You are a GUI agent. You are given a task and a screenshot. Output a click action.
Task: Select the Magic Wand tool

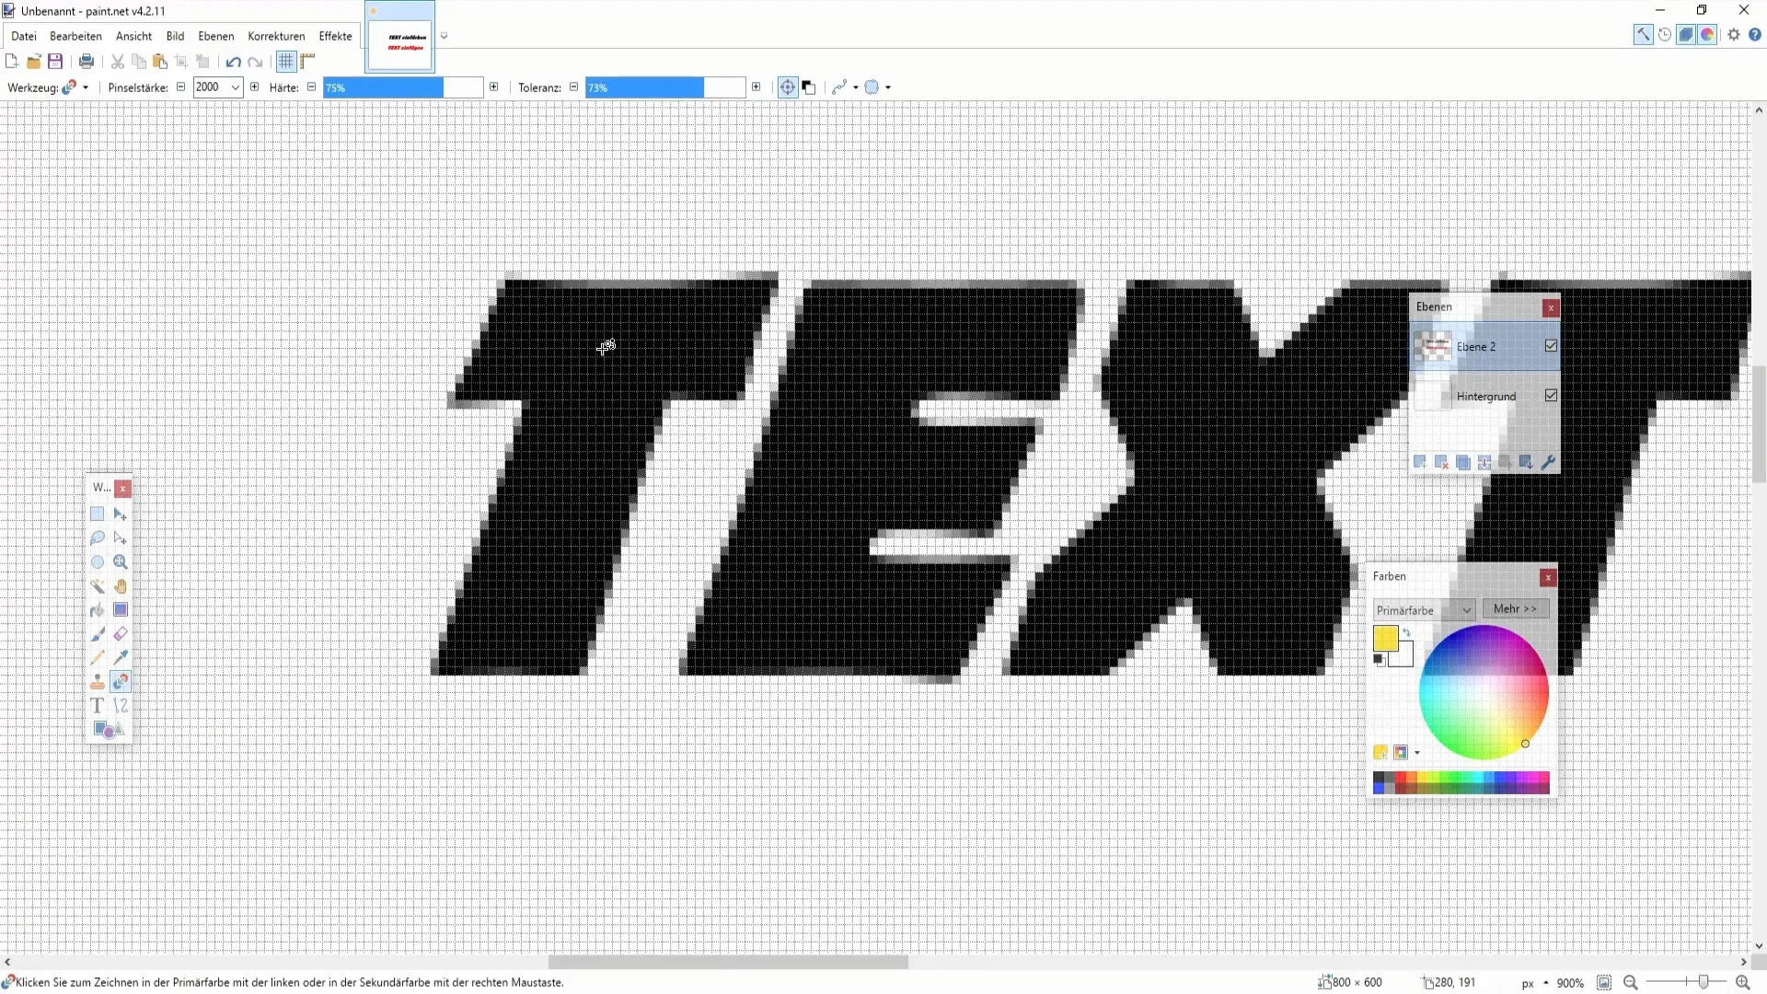[x=97, y=585]
